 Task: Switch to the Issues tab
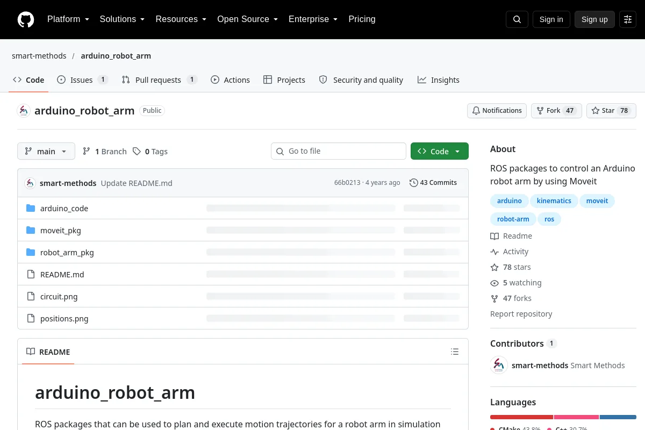pos(83,80)
